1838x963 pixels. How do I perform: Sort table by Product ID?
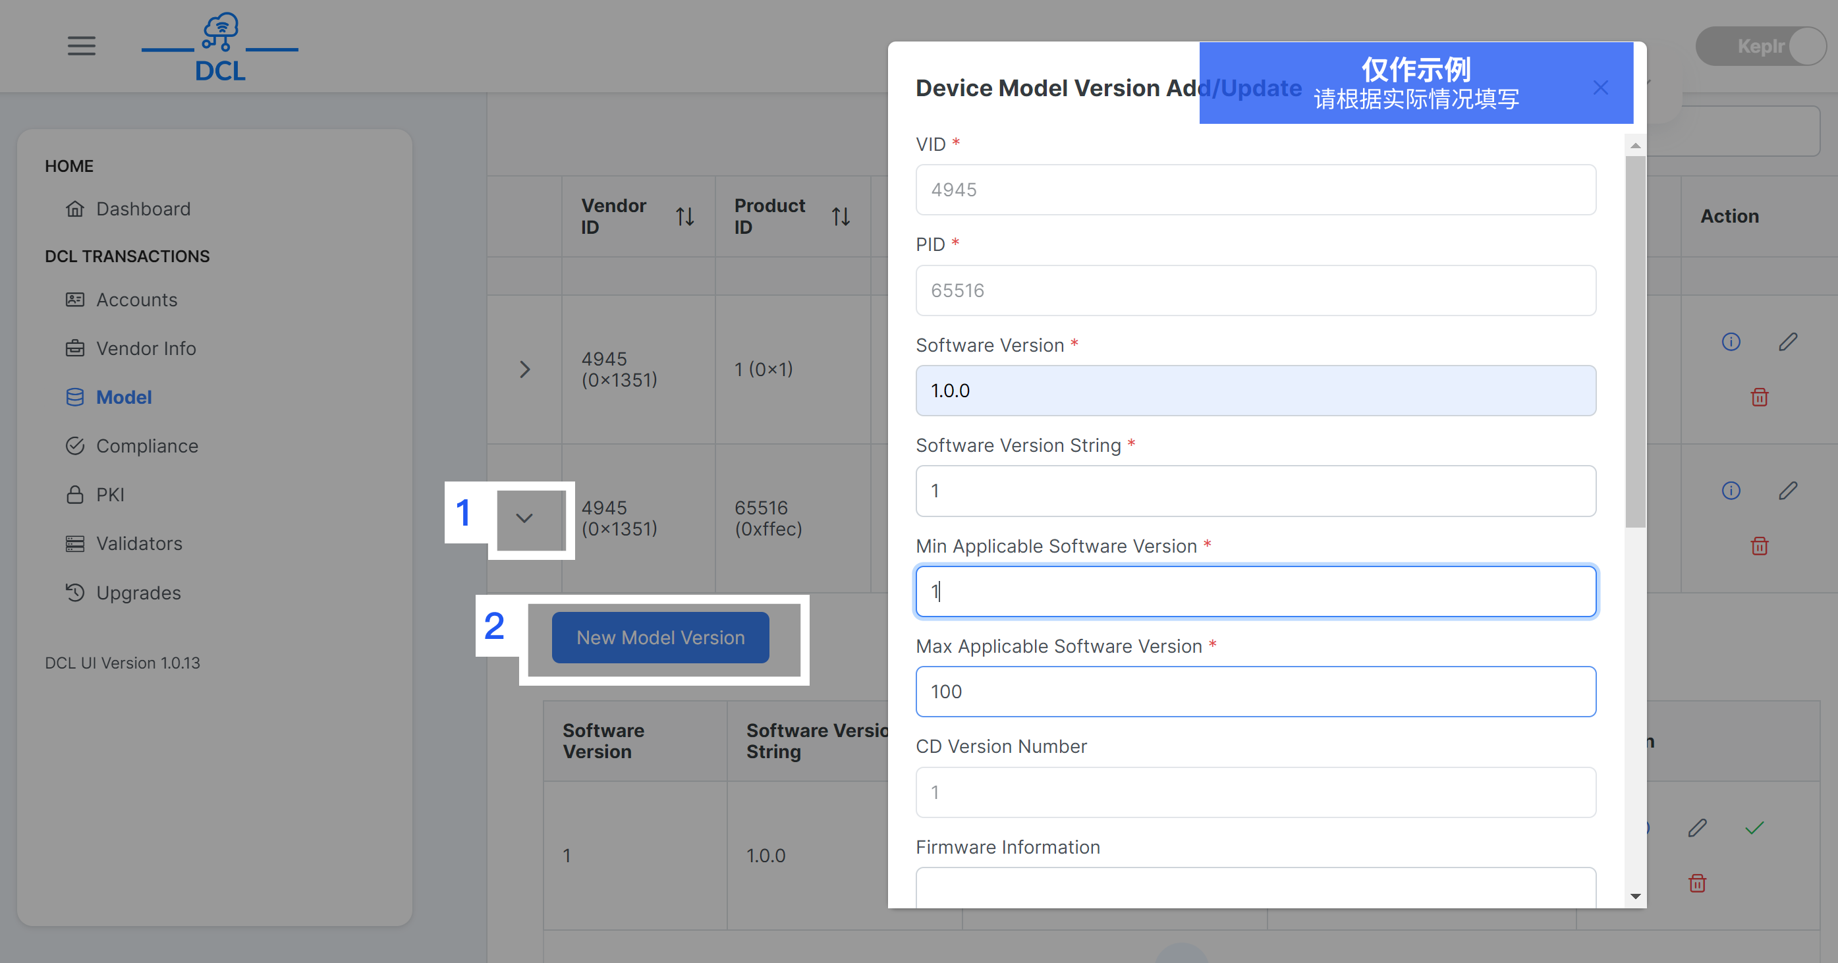[x=841, y=216]
